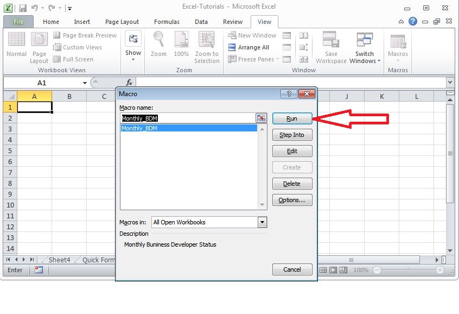Toggle Full Screen view
Image resolution: width=459 pixels, height=314 pixels.
click(73, 59)
